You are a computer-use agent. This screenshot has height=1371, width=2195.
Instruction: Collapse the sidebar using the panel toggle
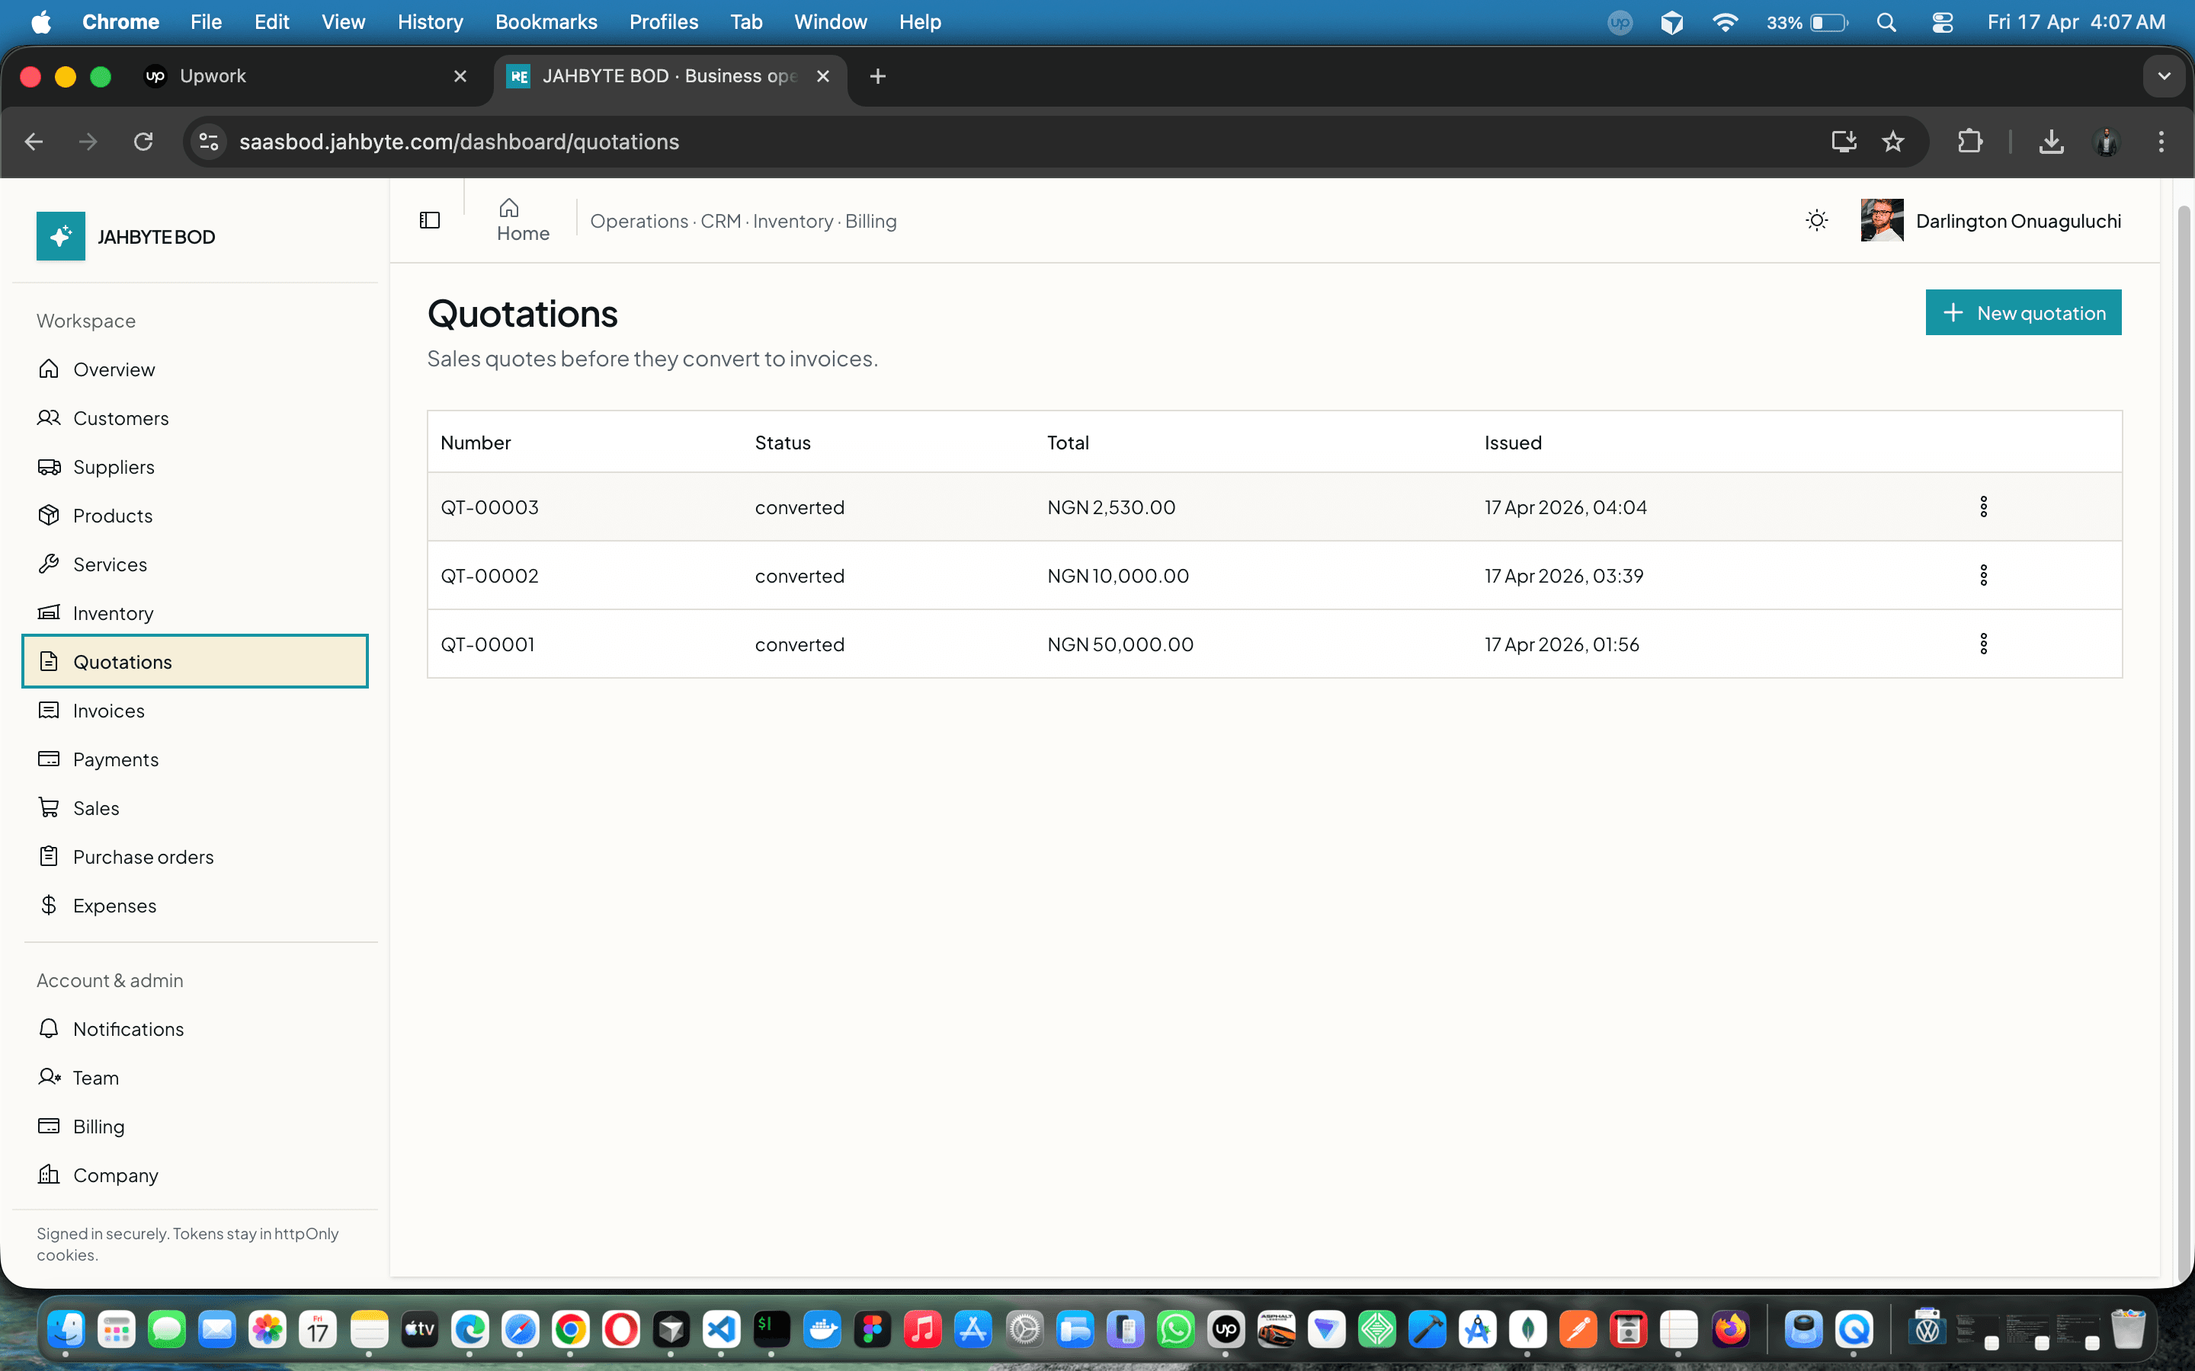click(429, 219)
